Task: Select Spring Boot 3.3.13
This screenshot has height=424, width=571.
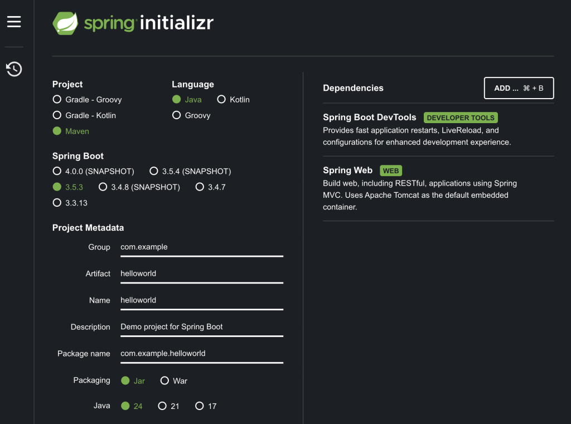Action: click(x=70, y=203)
